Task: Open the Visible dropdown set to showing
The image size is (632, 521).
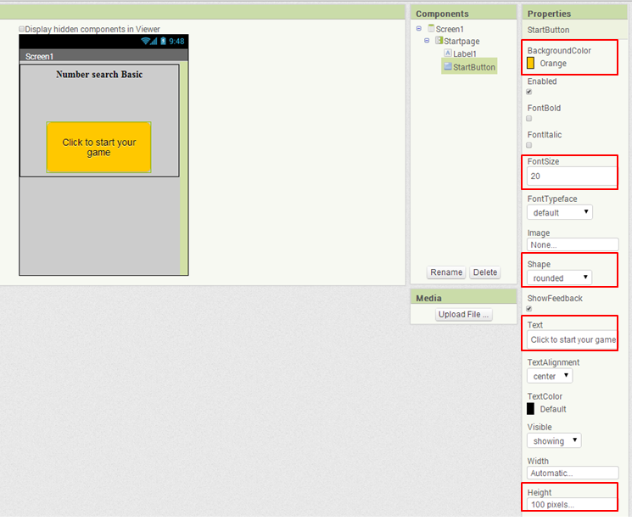Action: click(554, 440)
